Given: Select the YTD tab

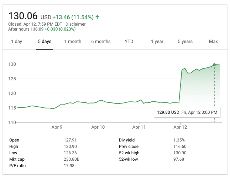Looking at the screenshot, I should (129, 42).
